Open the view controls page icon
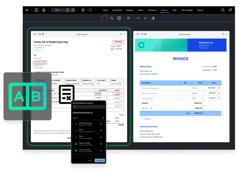Image resolution: width=239 pixels, height=171 pixels. (44, 10)
